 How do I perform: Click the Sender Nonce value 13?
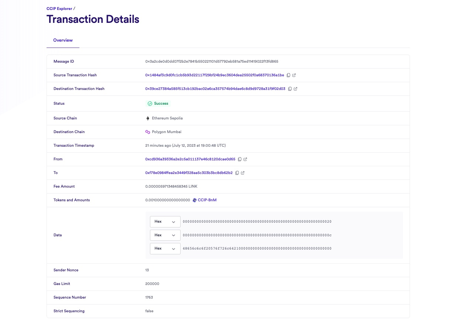(x=147, y=270)
